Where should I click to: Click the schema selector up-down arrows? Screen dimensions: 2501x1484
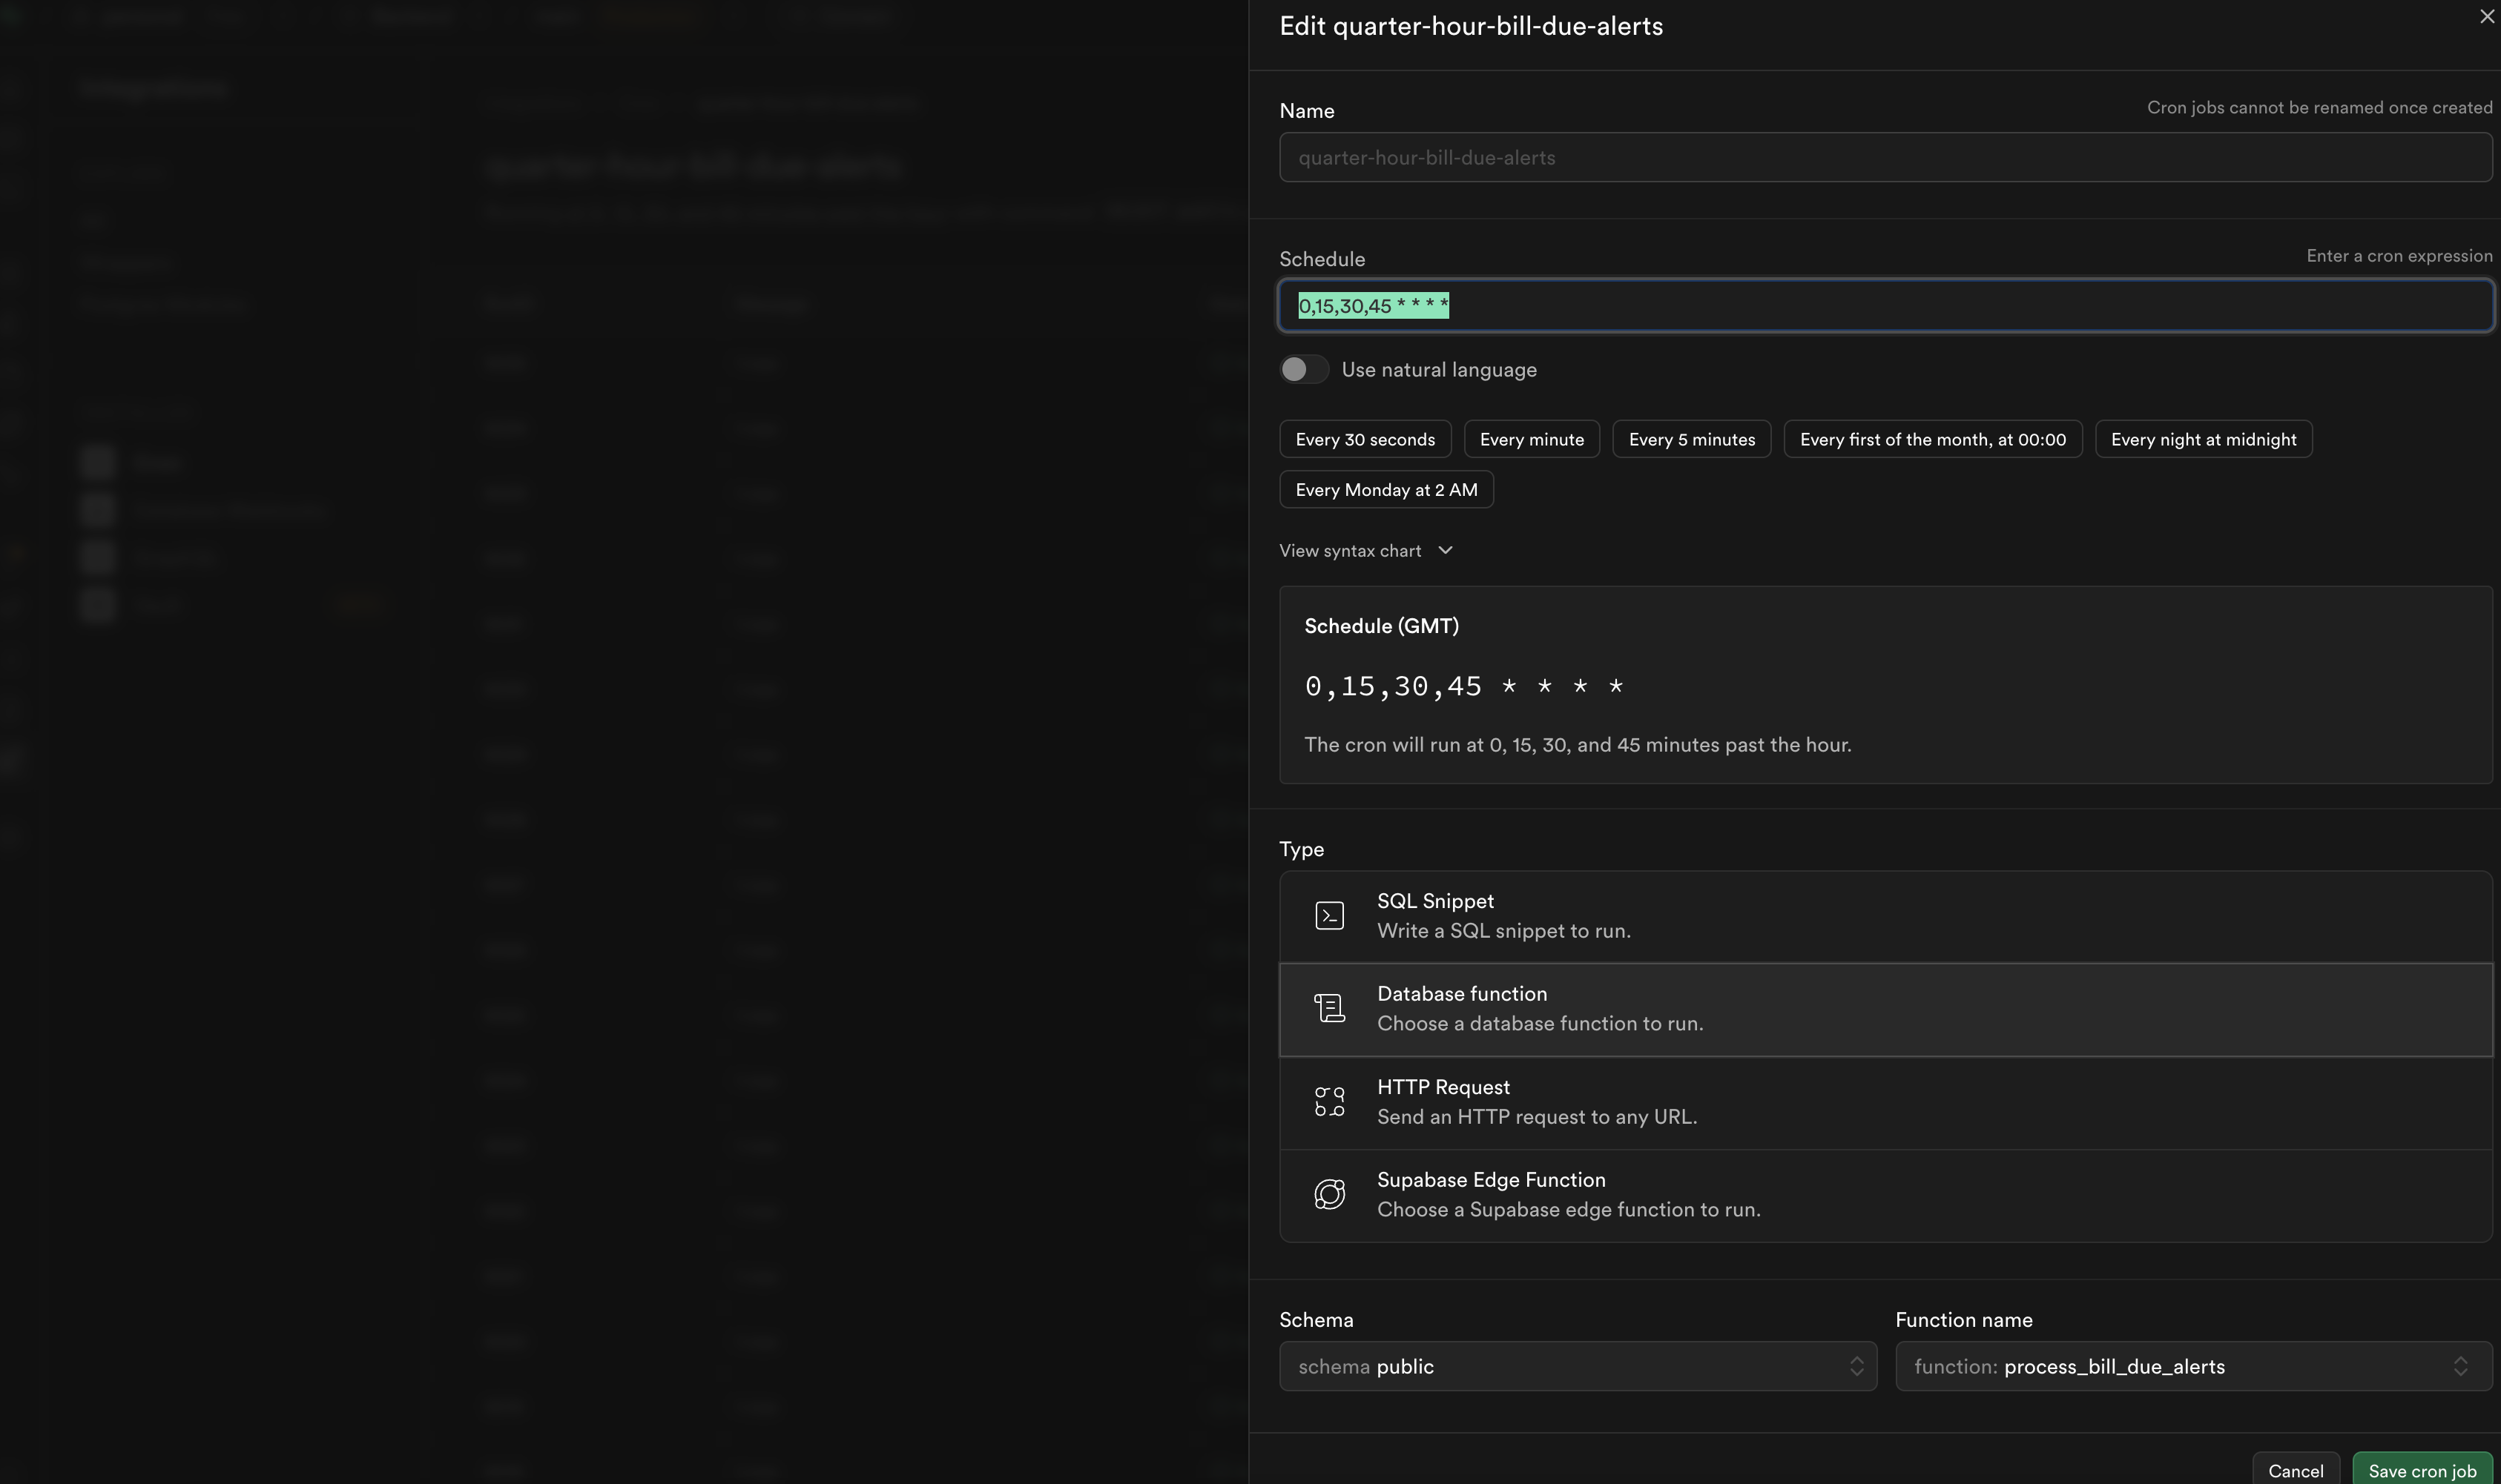1856,1366
